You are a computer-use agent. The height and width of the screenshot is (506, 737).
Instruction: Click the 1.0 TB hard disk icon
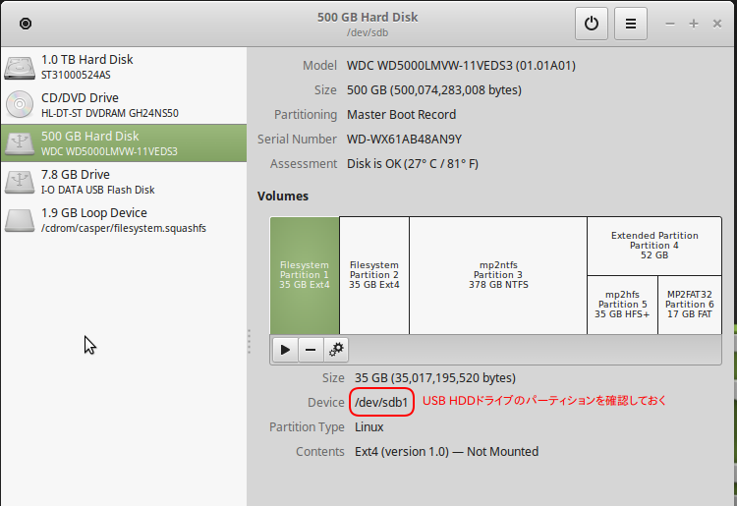(20, 67)
